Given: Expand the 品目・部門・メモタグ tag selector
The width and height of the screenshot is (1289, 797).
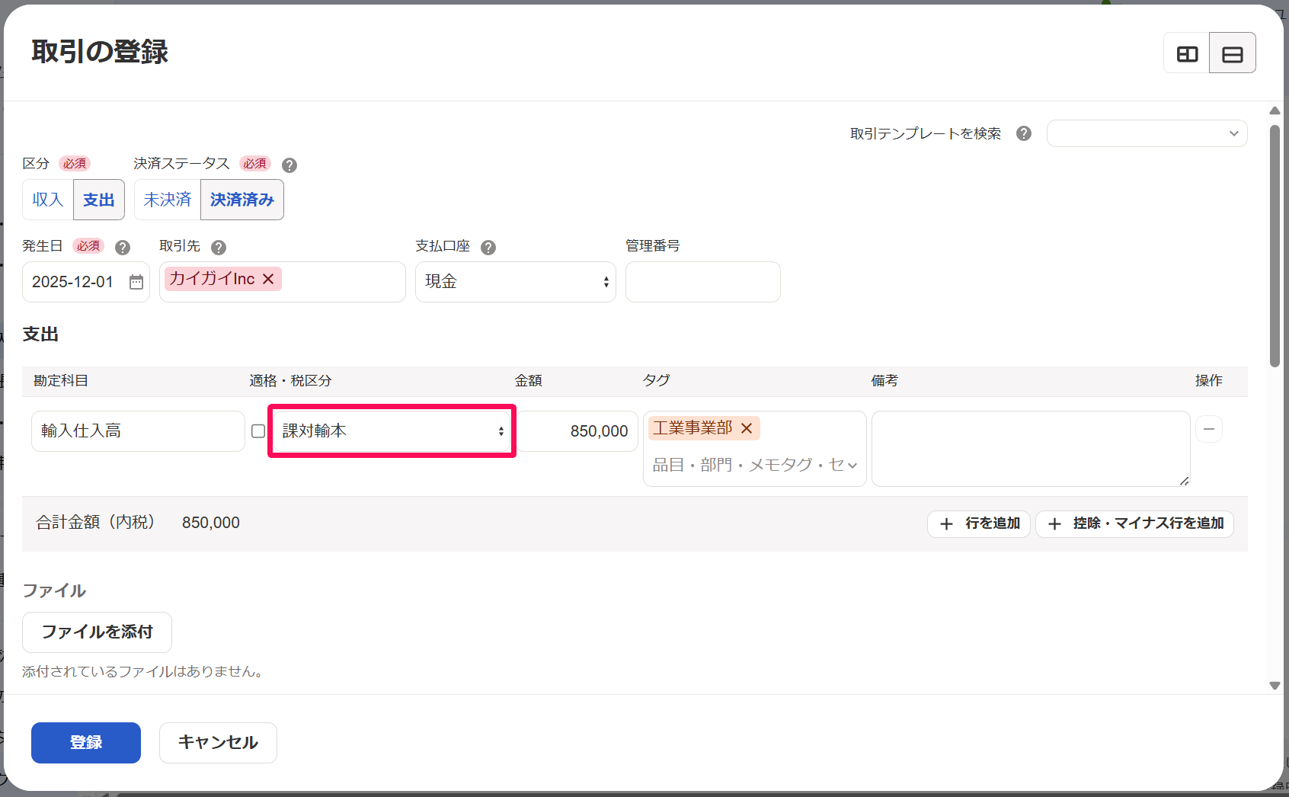Looking at the screenshot, I should (x=755, y=465).
